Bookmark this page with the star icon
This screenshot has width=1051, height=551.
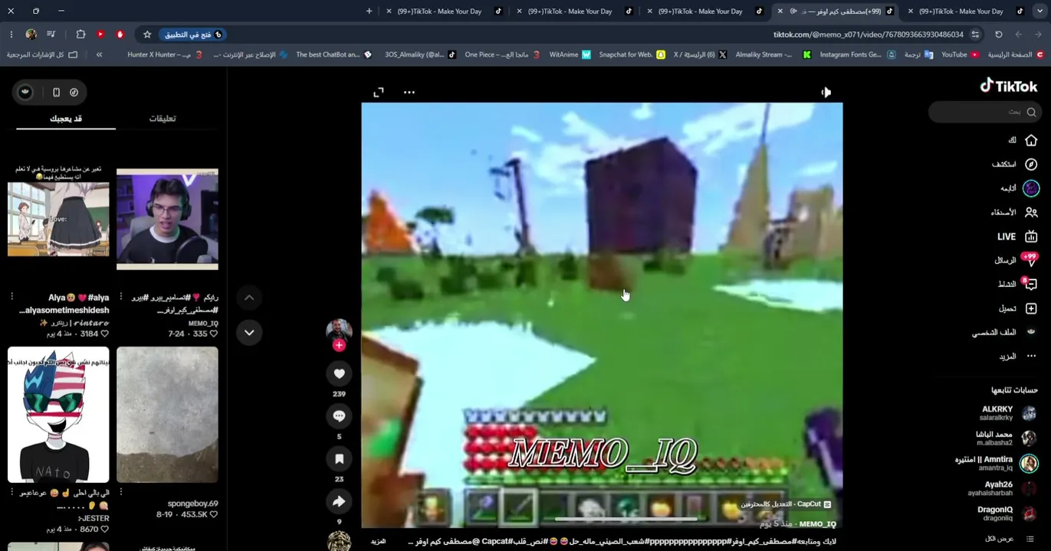pos(147,34)
